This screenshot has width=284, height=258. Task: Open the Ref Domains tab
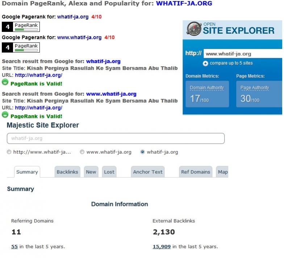click(x=196, y=172)
